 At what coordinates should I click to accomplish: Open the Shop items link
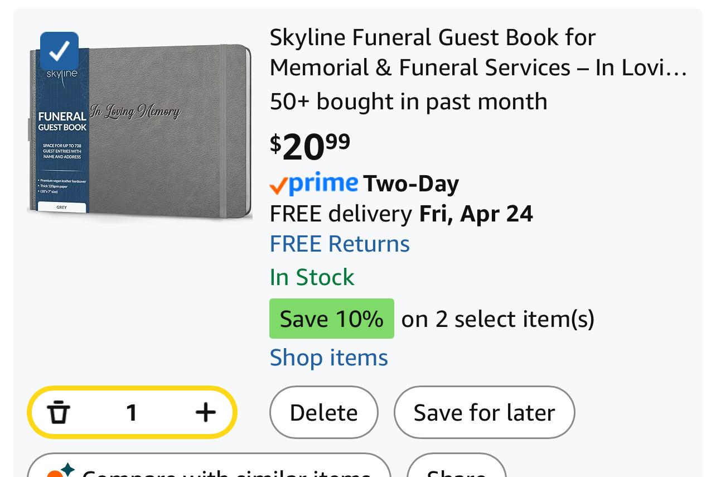[x=328, y=357]
